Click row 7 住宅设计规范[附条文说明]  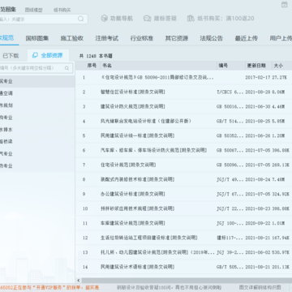point(184,165)
